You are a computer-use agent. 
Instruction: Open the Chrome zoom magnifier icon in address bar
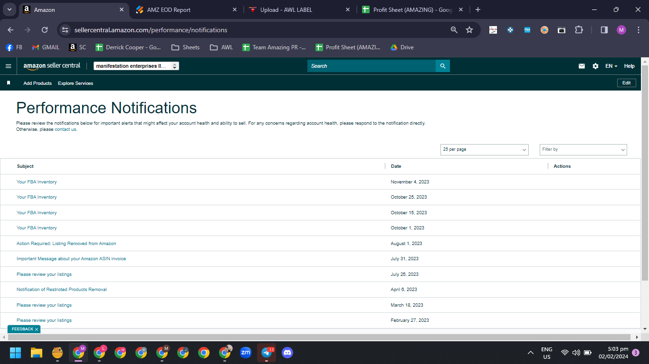pyautogui.click(x=454, y=30)
